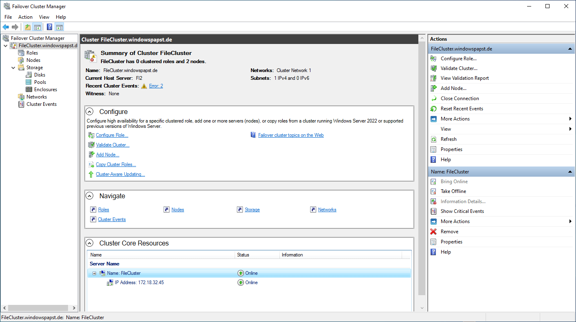This screenshot has width=576, height=322.
Task: Select Cluster Events in the left tree
Action: click(41, 104)
